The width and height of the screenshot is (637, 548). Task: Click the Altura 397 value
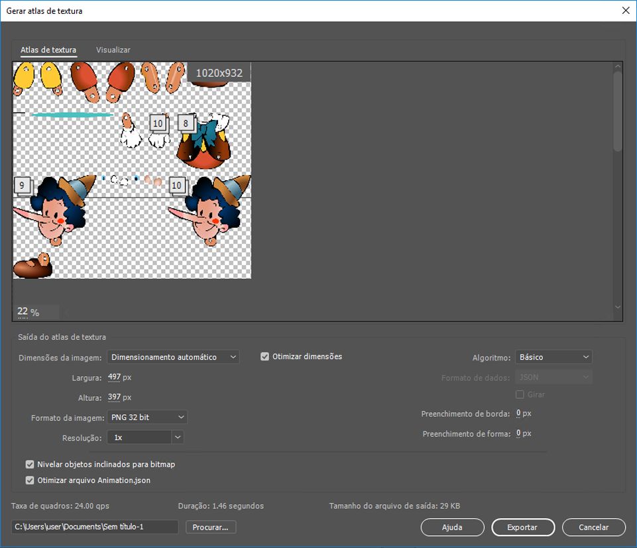pyautogui.click(x=114, y=397)
